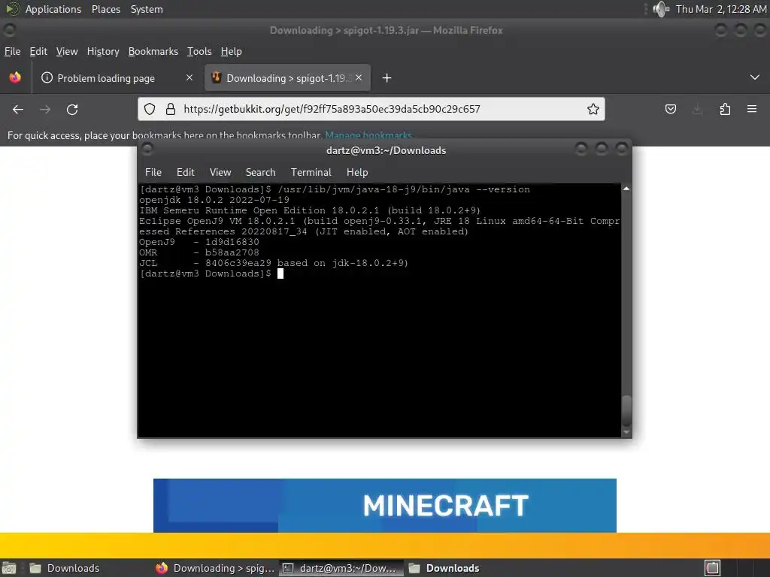Open Firefox Tools menu
770x577 pixels.
coord(199,52)
